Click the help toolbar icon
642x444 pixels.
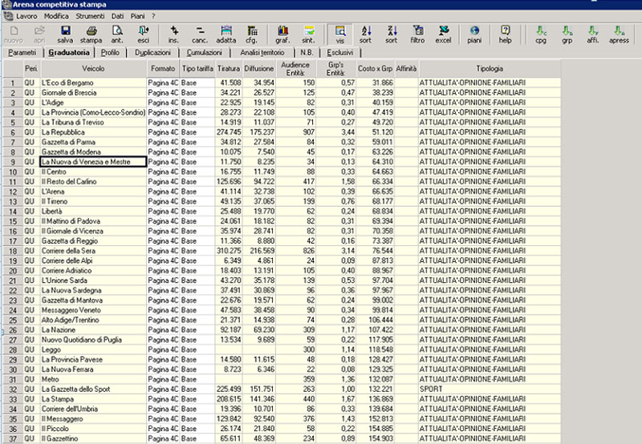pyautogui.click(x=505, y=34)
